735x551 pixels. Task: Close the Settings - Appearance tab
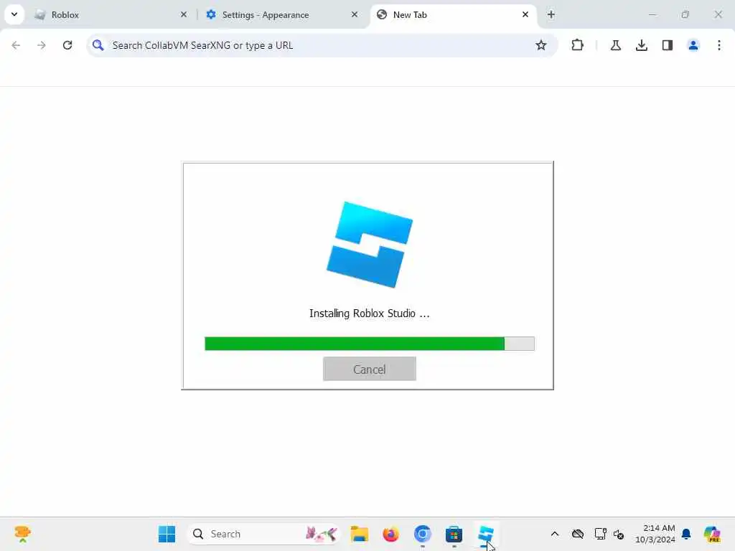(x=355, y=14)
